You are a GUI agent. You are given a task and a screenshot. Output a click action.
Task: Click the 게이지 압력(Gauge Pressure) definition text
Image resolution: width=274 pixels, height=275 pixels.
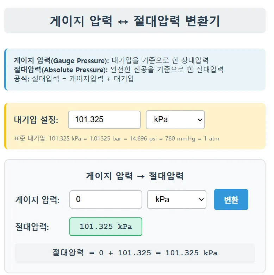111,60
